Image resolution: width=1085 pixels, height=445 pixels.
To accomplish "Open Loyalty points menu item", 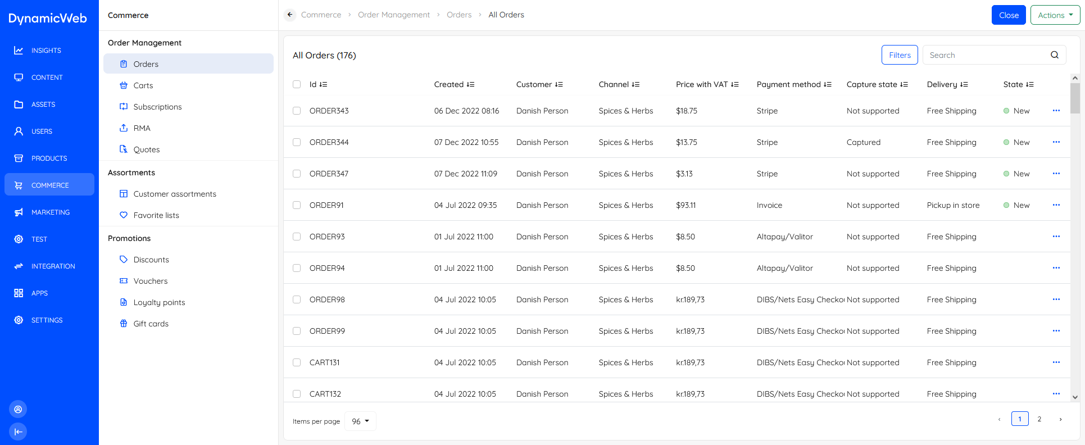I will coord(188,302).
